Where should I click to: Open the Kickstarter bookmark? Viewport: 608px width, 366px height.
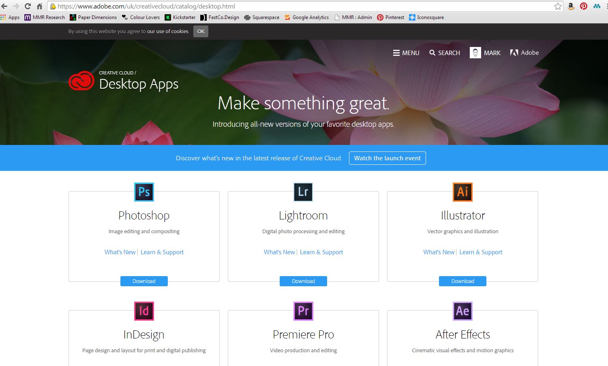(180, 17)
